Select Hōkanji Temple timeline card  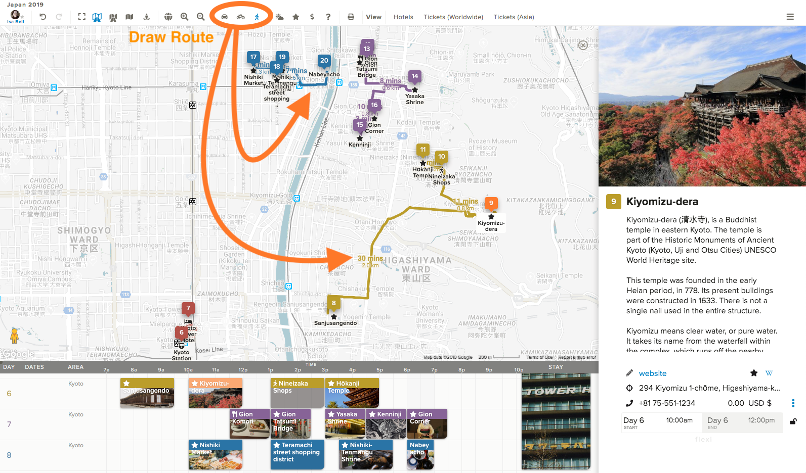pos(352,393)
